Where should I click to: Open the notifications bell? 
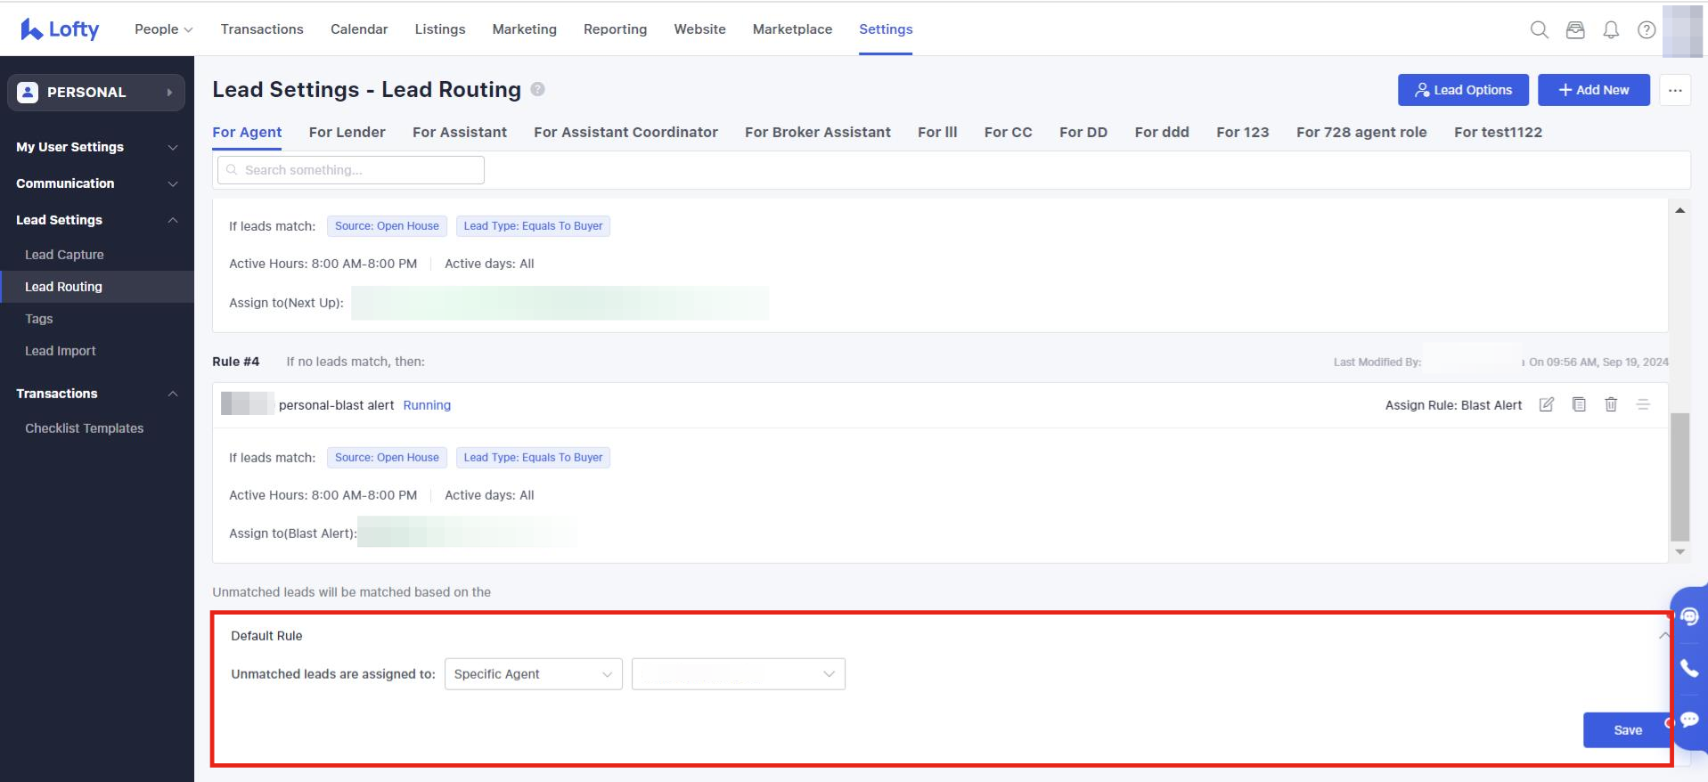pos(1611,29)
